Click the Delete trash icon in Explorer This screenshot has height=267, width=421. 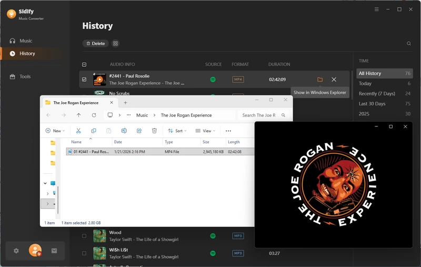tap(154, 131)
